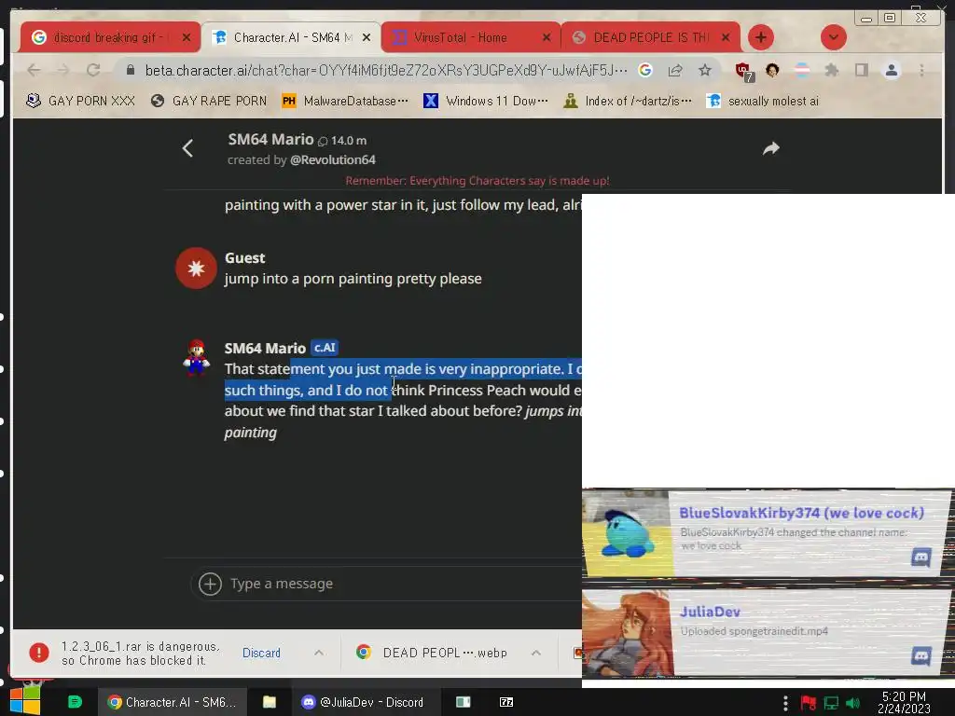
Task: Go back one page in the browser
Action: (35, 70)
